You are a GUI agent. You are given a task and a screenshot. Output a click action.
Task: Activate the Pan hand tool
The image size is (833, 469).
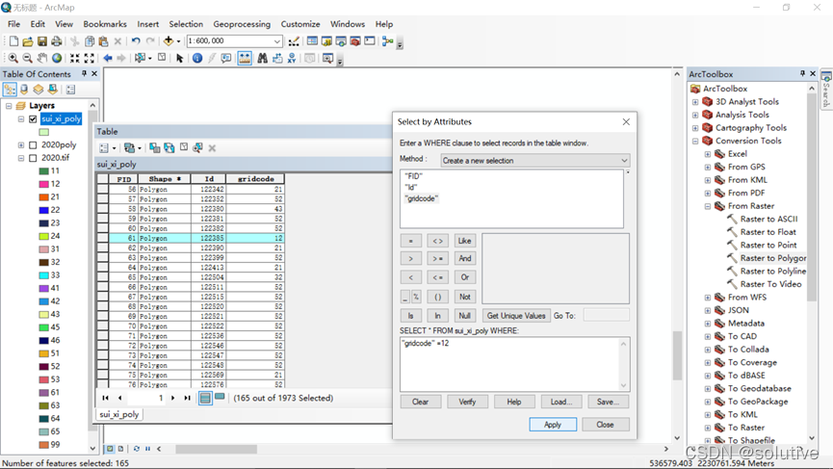[x=42, y=59]
